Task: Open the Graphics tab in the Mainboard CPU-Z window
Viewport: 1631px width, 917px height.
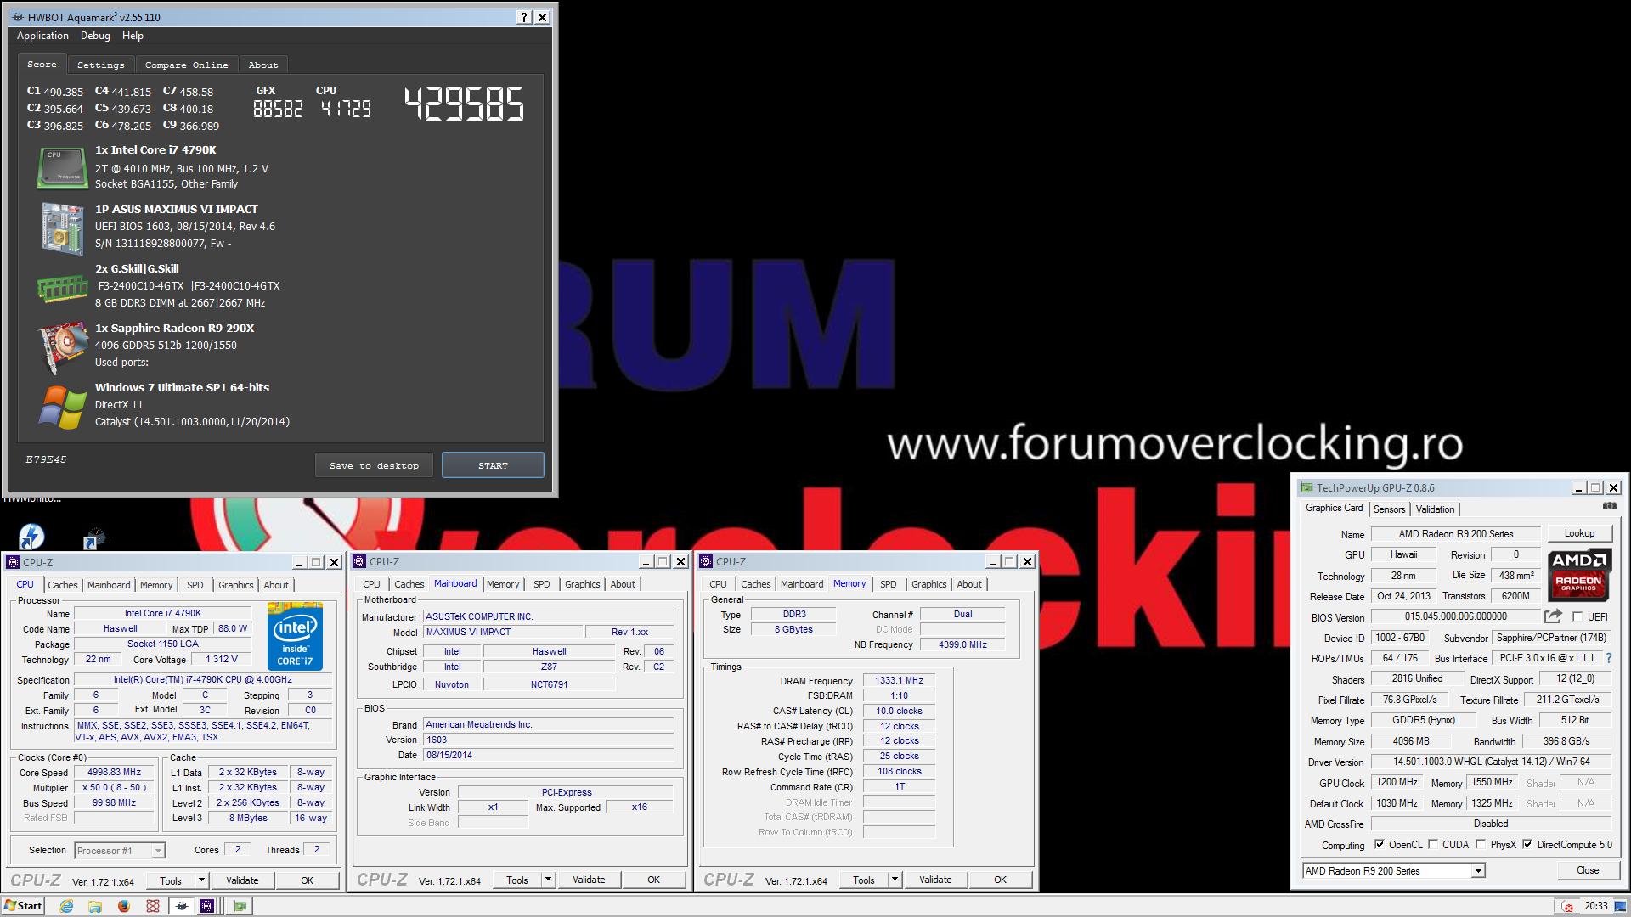Action: click(x=582, y=584)
